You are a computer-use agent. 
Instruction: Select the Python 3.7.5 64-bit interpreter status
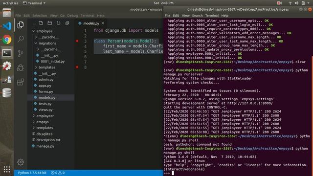point(32,173)
